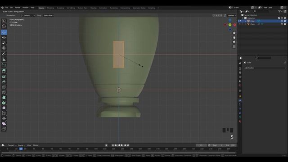Select the Inset Faces tool
Viewport: 288px width, 162px height.
point(4,76)
